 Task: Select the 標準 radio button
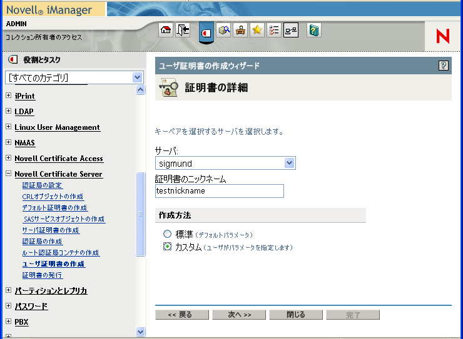pos(167,234)
